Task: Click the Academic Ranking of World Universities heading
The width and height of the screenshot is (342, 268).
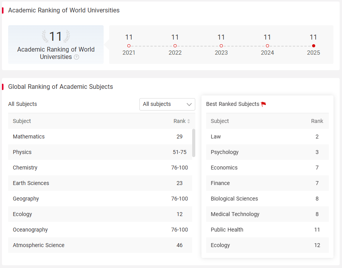Action: point(64,10)
